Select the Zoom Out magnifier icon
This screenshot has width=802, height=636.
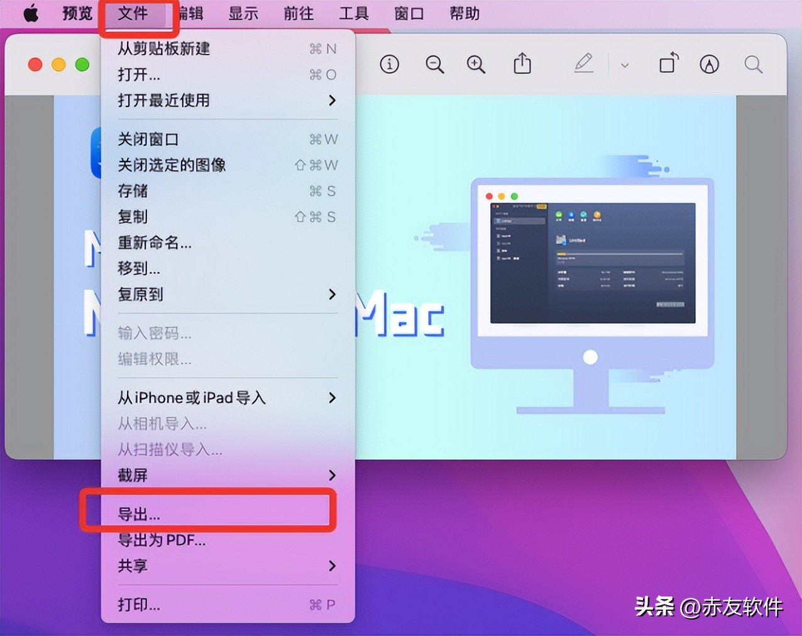click(x=434, y=64)
